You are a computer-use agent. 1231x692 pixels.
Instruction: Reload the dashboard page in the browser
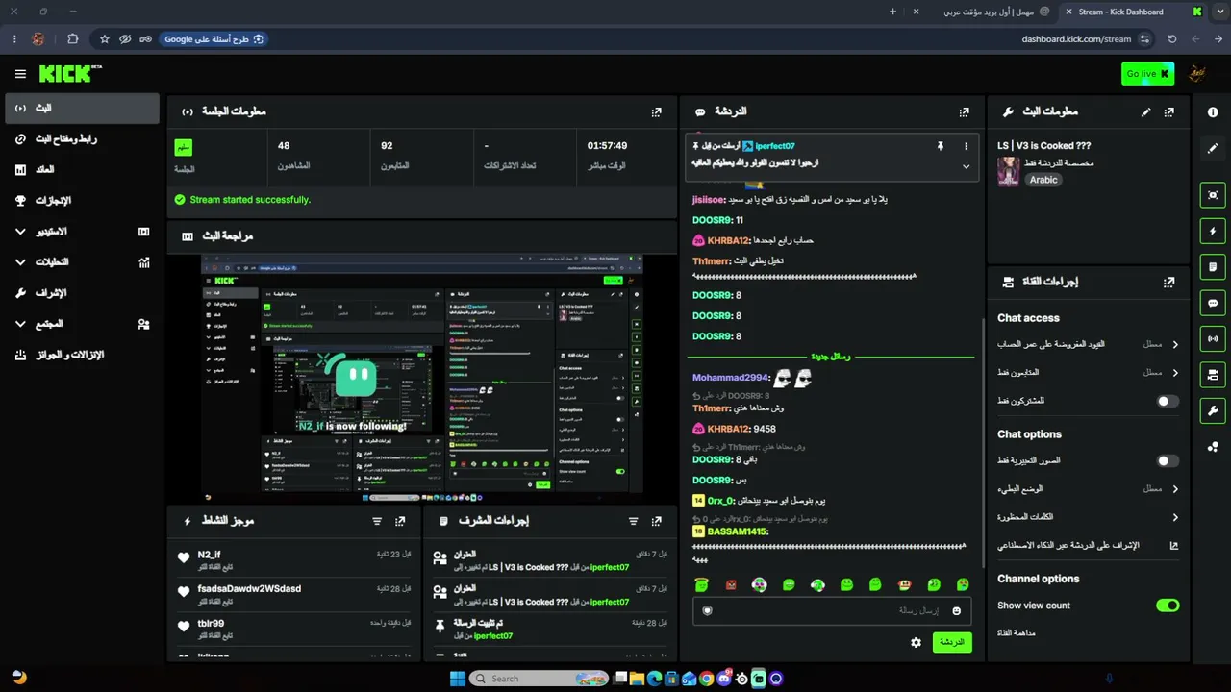[1171, 39]
